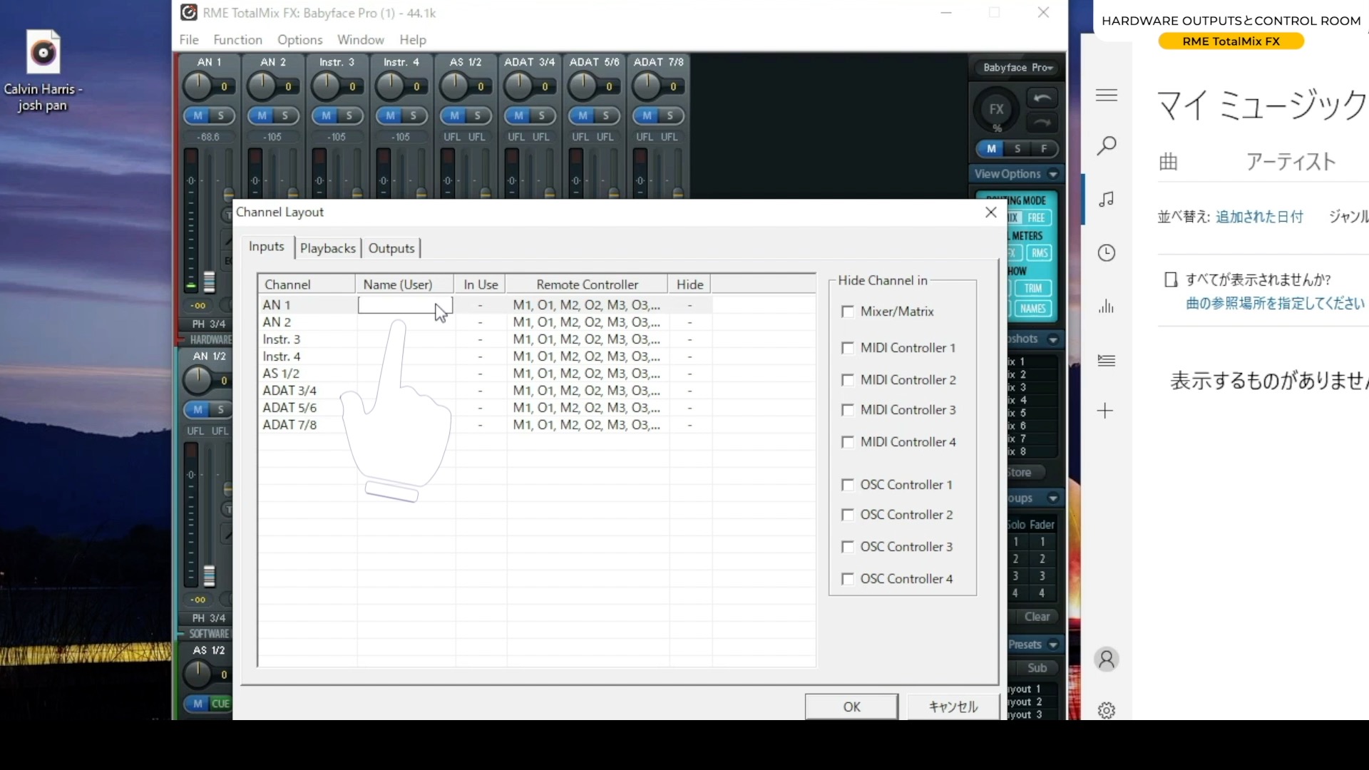Switch to the Playbacks tab
The height and width of the screenshot is (770, 1369).
pyautogui.click(x=327, y=248)
